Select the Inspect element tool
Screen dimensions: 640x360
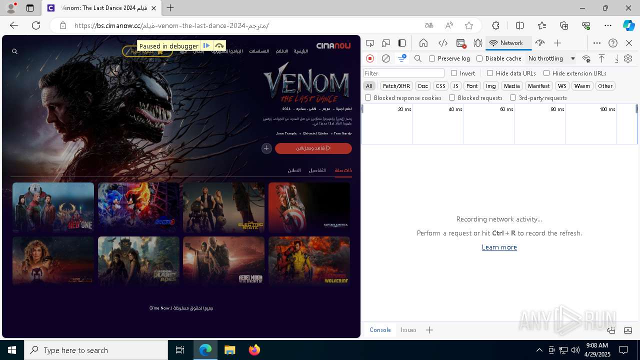(370, 43)
